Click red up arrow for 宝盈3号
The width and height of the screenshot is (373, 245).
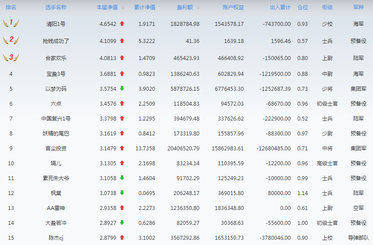[122, 74]
